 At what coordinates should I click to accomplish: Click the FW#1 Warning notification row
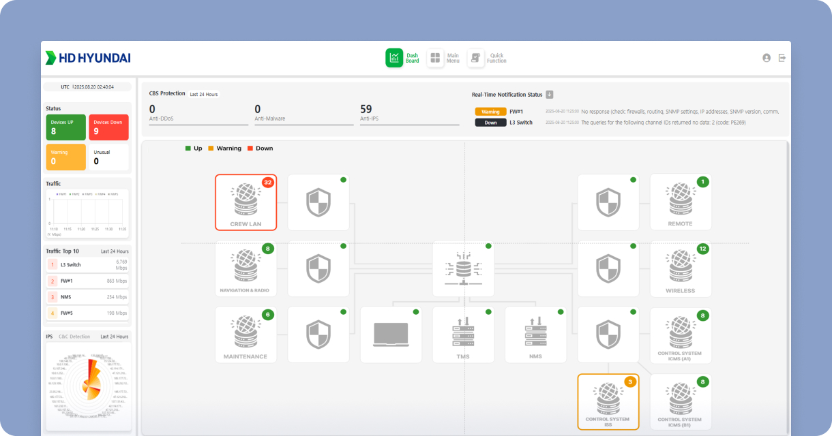point(626,111)
